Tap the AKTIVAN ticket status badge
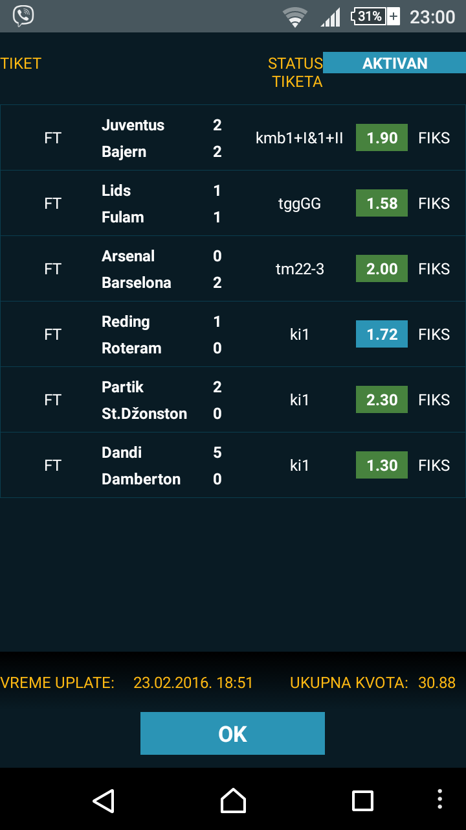Screen dimensions: 466x830 394,64
